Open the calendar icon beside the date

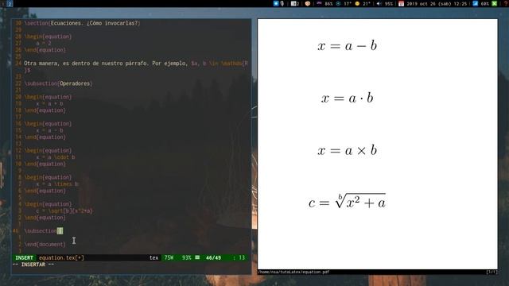point(401,3)
